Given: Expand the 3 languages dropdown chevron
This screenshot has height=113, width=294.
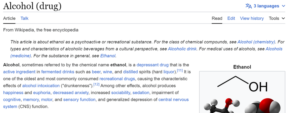Looking at the screenshot, I should tap(283, 6).
